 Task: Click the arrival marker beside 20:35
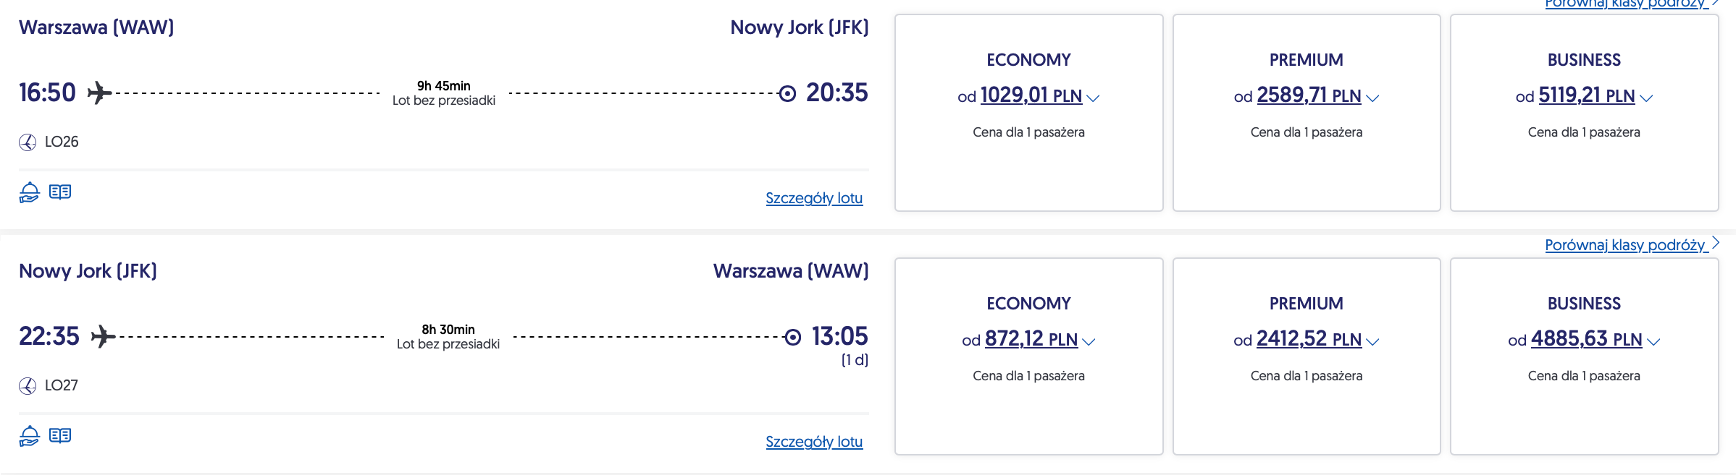pos(787,94)
